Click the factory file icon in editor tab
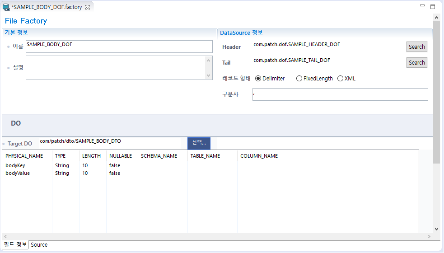 (6, 7)
